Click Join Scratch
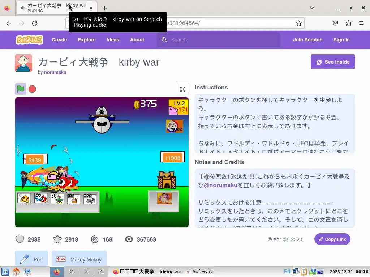Viewport: 370px width, 277px height. (x=308, y=40)
